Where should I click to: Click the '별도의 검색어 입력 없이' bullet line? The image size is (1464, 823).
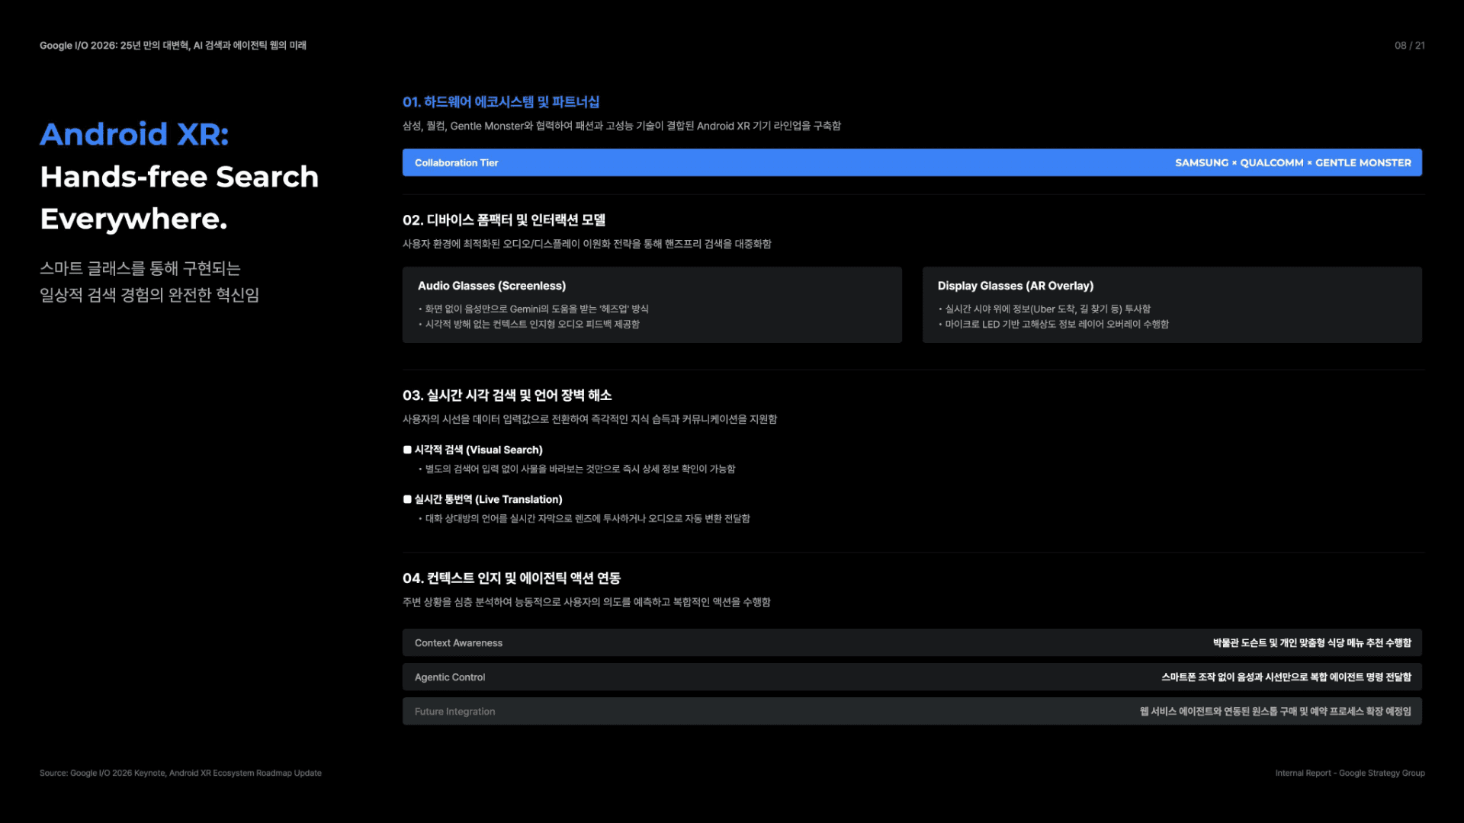(579, 469)
